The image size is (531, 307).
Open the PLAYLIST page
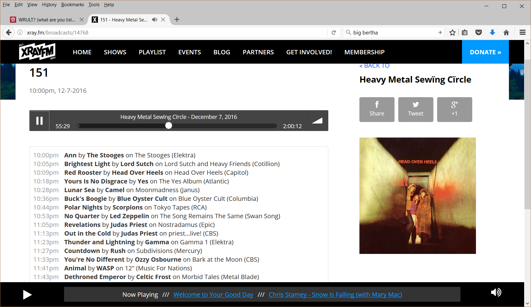coord(152,52)
